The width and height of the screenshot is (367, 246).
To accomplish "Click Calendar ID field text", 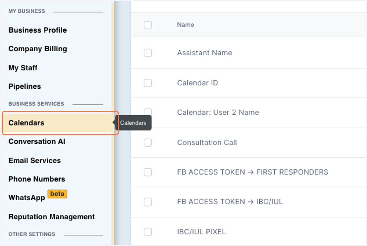I will click(x=198, y=83).
